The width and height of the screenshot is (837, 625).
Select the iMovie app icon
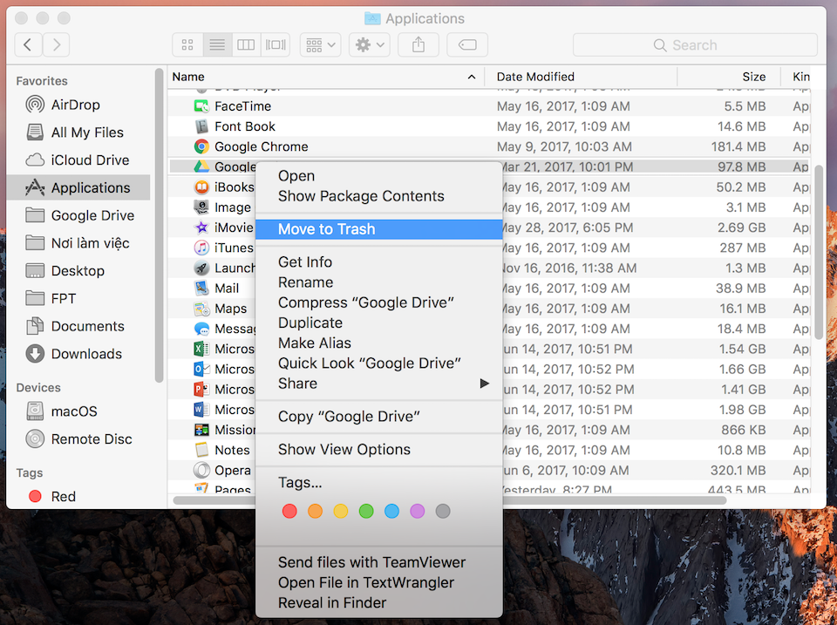(x=201, y=228)
